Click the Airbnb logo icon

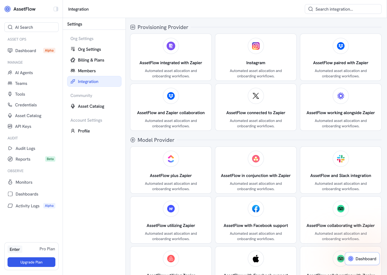171,259
